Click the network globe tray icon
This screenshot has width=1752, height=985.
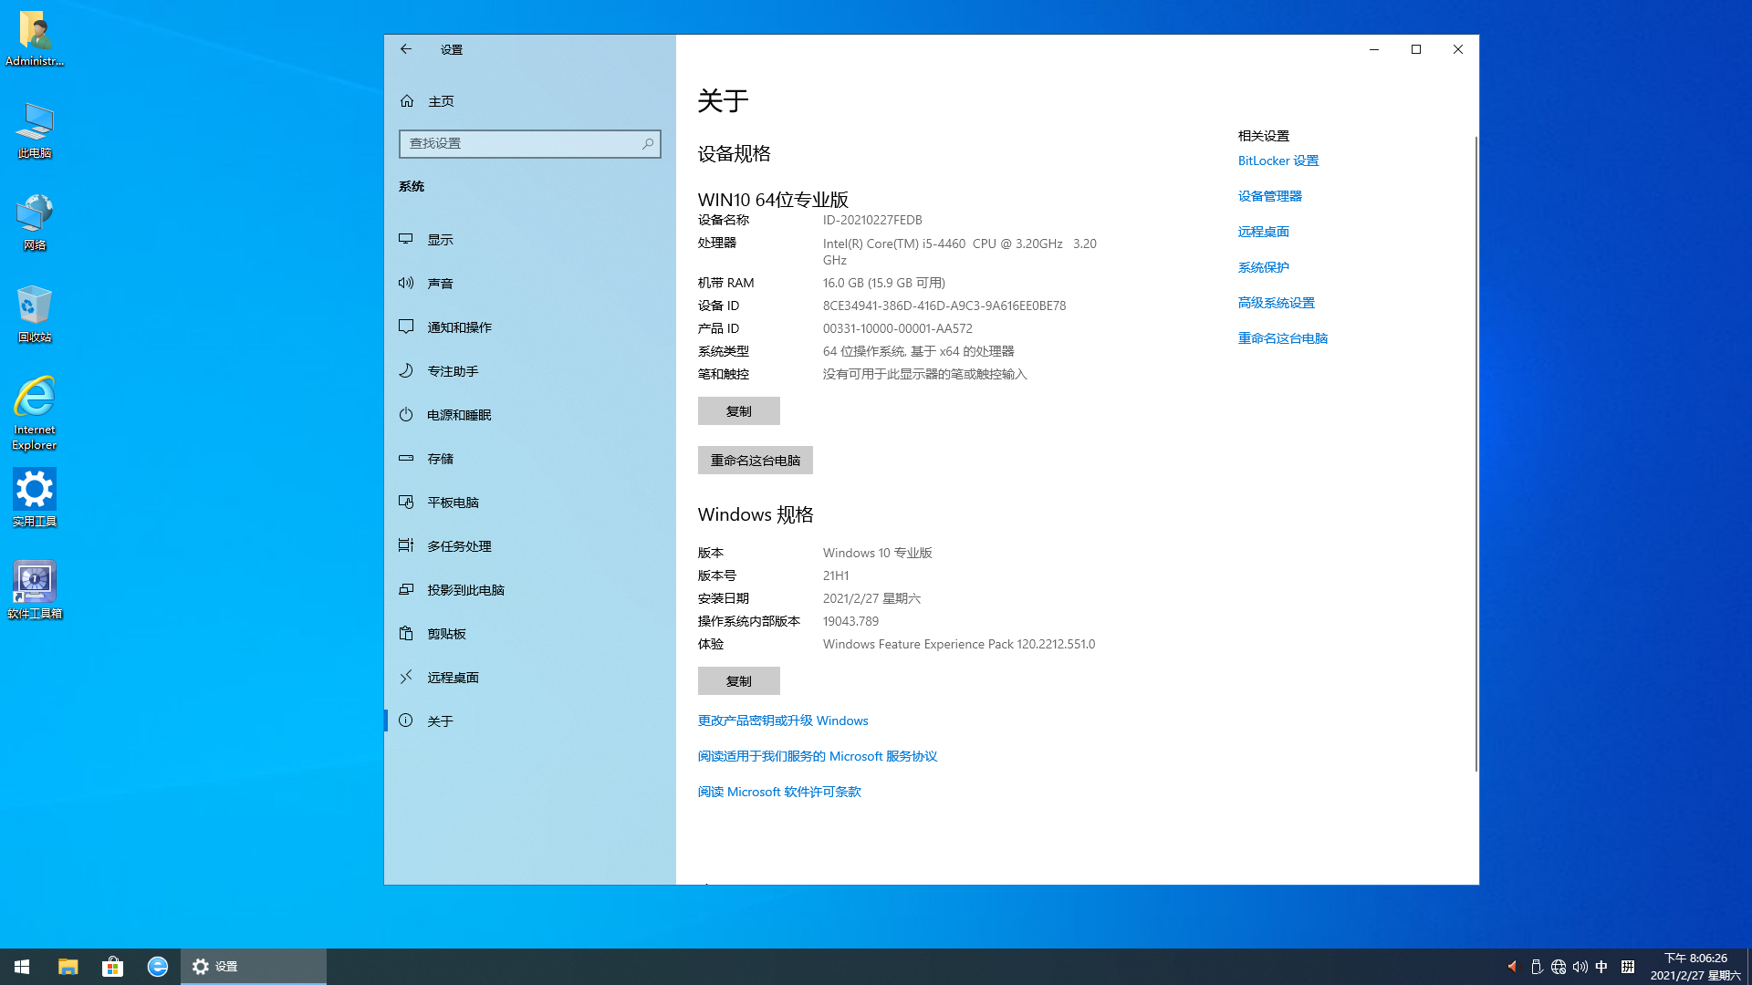tap(1559, 967)
